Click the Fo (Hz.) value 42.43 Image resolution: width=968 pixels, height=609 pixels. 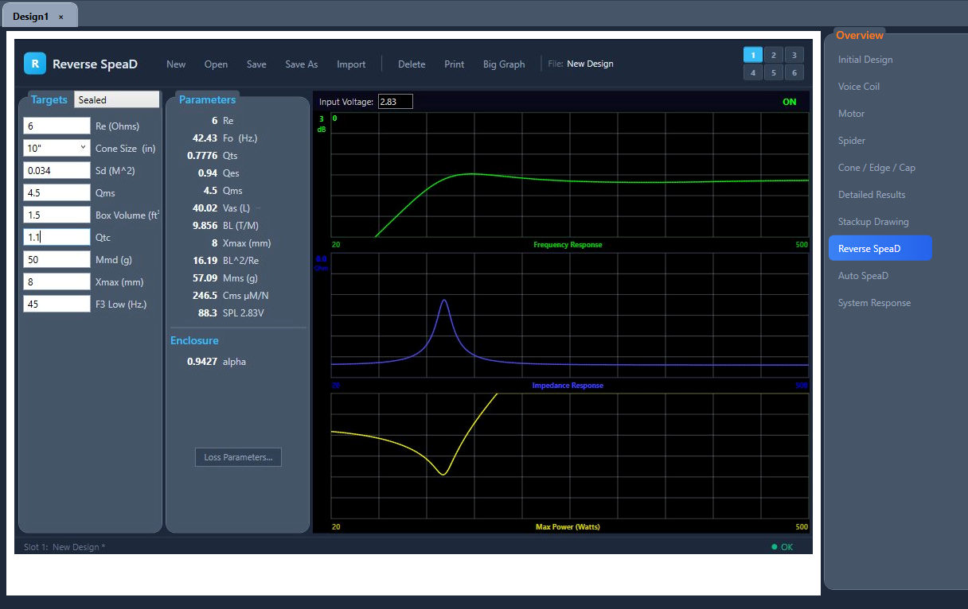click(x=205, y=138)
